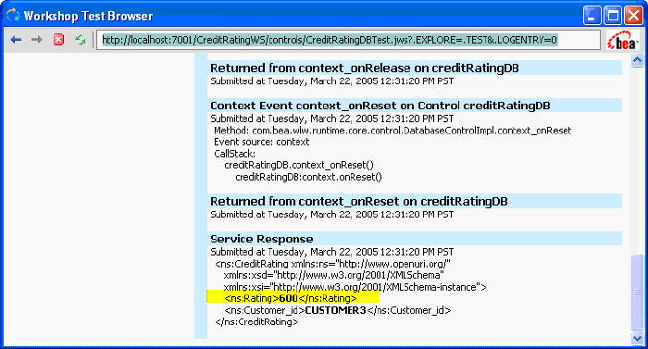Go forward with the gray arrow

[x=37, y=40]
